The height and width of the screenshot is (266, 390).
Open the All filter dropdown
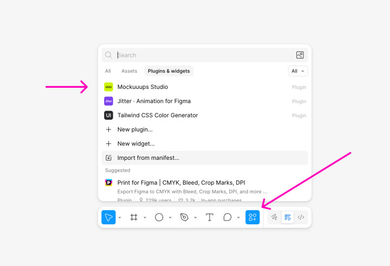point(298,71)
